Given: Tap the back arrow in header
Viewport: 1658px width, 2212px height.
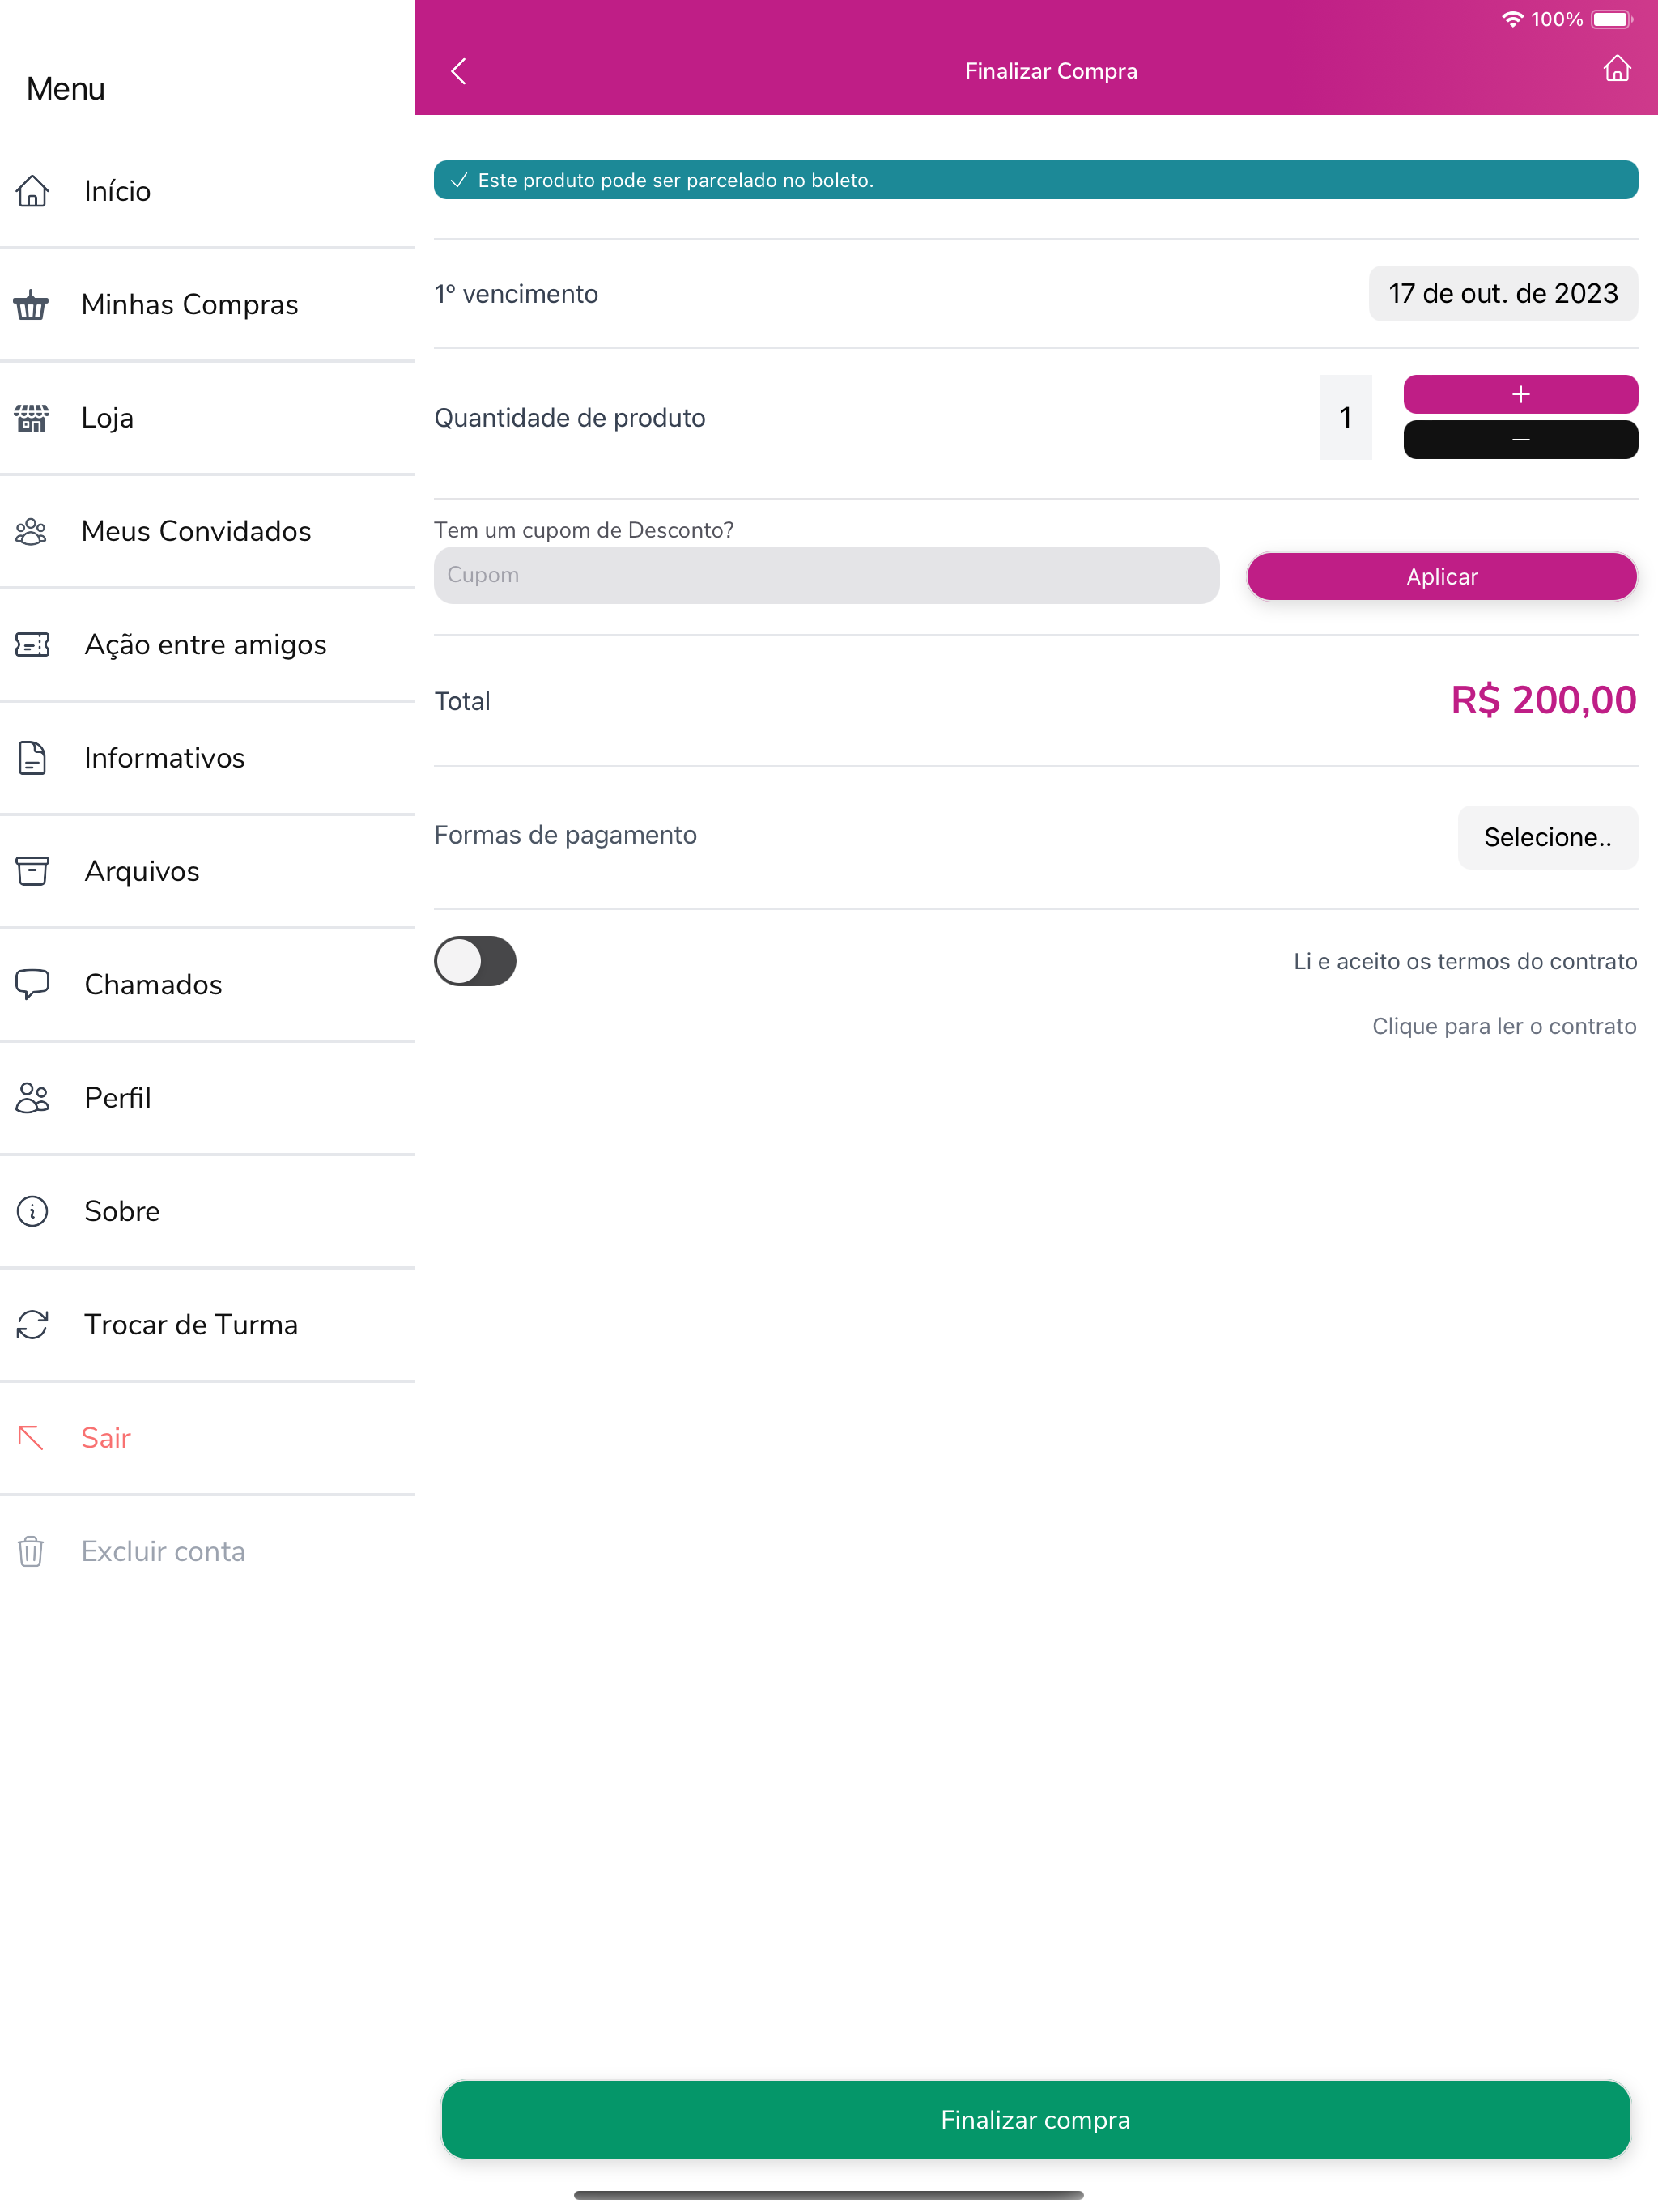Looking at the screenshot, I should (458, 71).
